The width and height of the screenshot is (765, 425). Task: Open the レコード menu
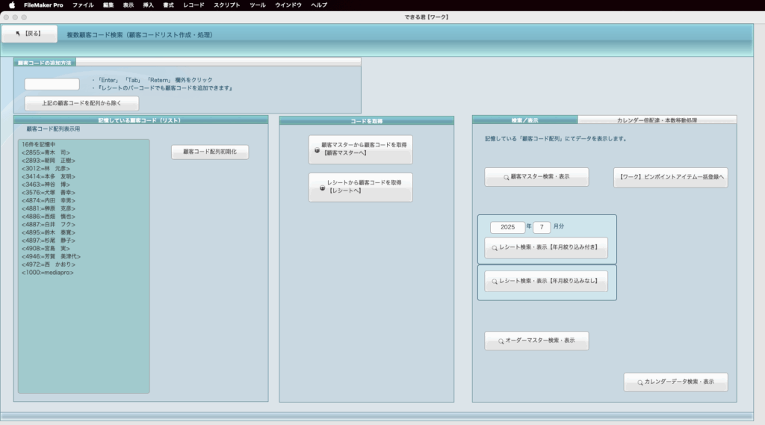tap(193, 5)
